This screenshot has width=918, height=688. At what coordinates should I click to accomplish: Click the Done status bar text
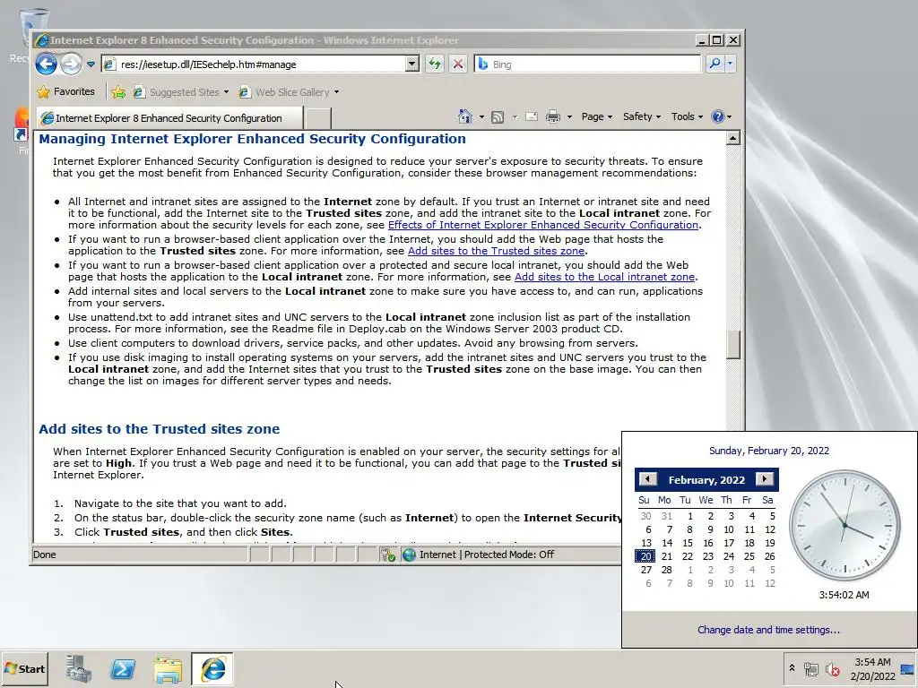coord(45,555)
